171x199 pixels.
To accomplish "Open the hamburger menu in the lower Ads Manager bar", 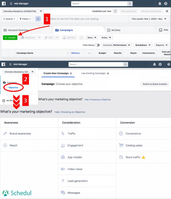I will pos(10,64).
